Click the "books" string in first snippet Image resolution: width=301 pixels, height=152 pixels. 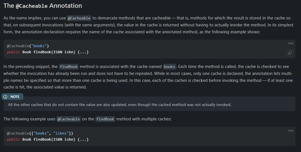tap(39, 46)
